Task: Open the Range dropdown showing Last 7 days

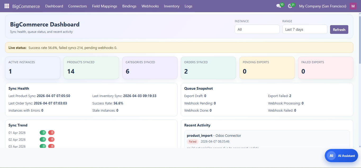Action: point(305,29)
